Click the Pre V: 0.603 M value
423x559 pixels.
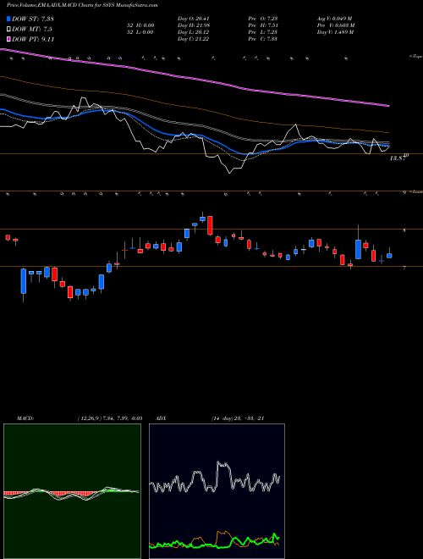(336, 25)
